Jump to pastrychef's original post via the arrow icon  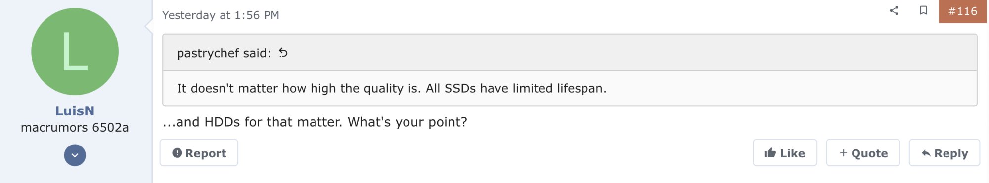[x=283, y=52]
